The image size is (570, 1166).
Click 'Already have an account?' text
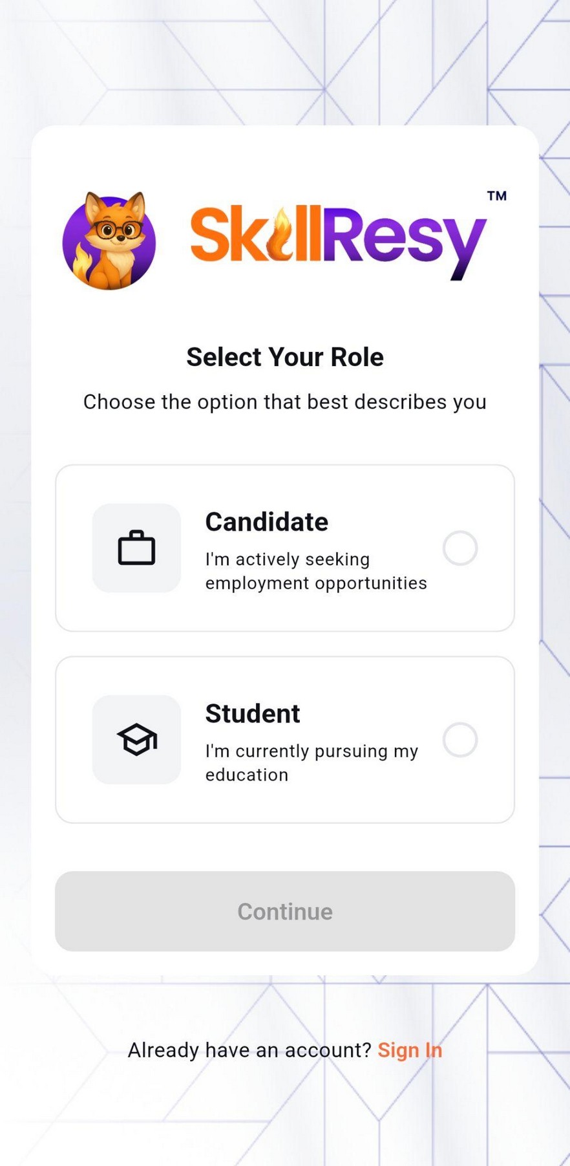(x=249, y=1050)
